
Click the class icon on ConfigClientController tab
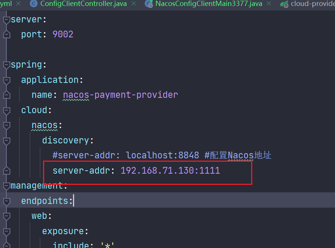tap(34, 4)
